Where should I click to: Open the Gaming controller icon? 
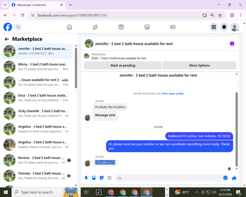pyautogui.click(x=173, y=27)
